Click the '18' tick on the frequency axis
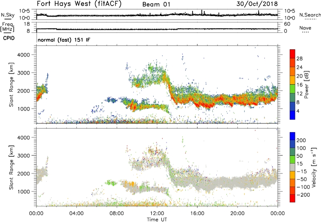Viewport: 321px width, 222px height. point(27,24)
